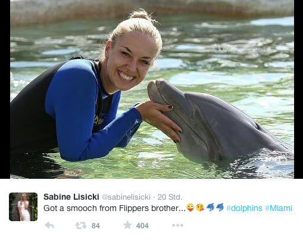Open the dolphin photo in viewer
The image size is (303, 242).
tap(152, 89)
